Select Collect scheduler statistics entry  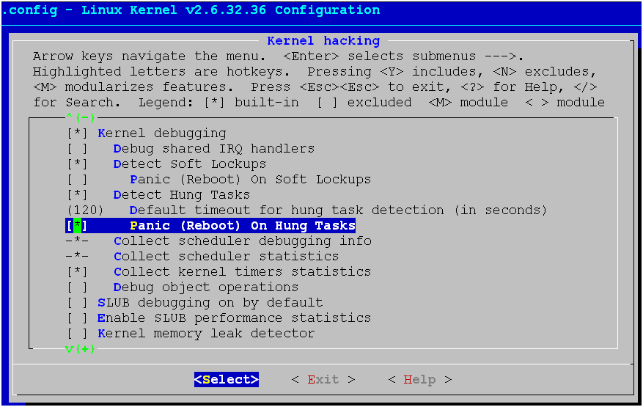click(227, 257)
